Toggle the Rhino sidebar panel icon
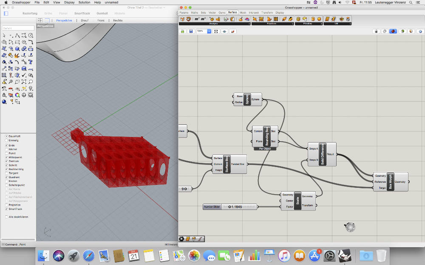425x265 pixels. click(6, 13)
